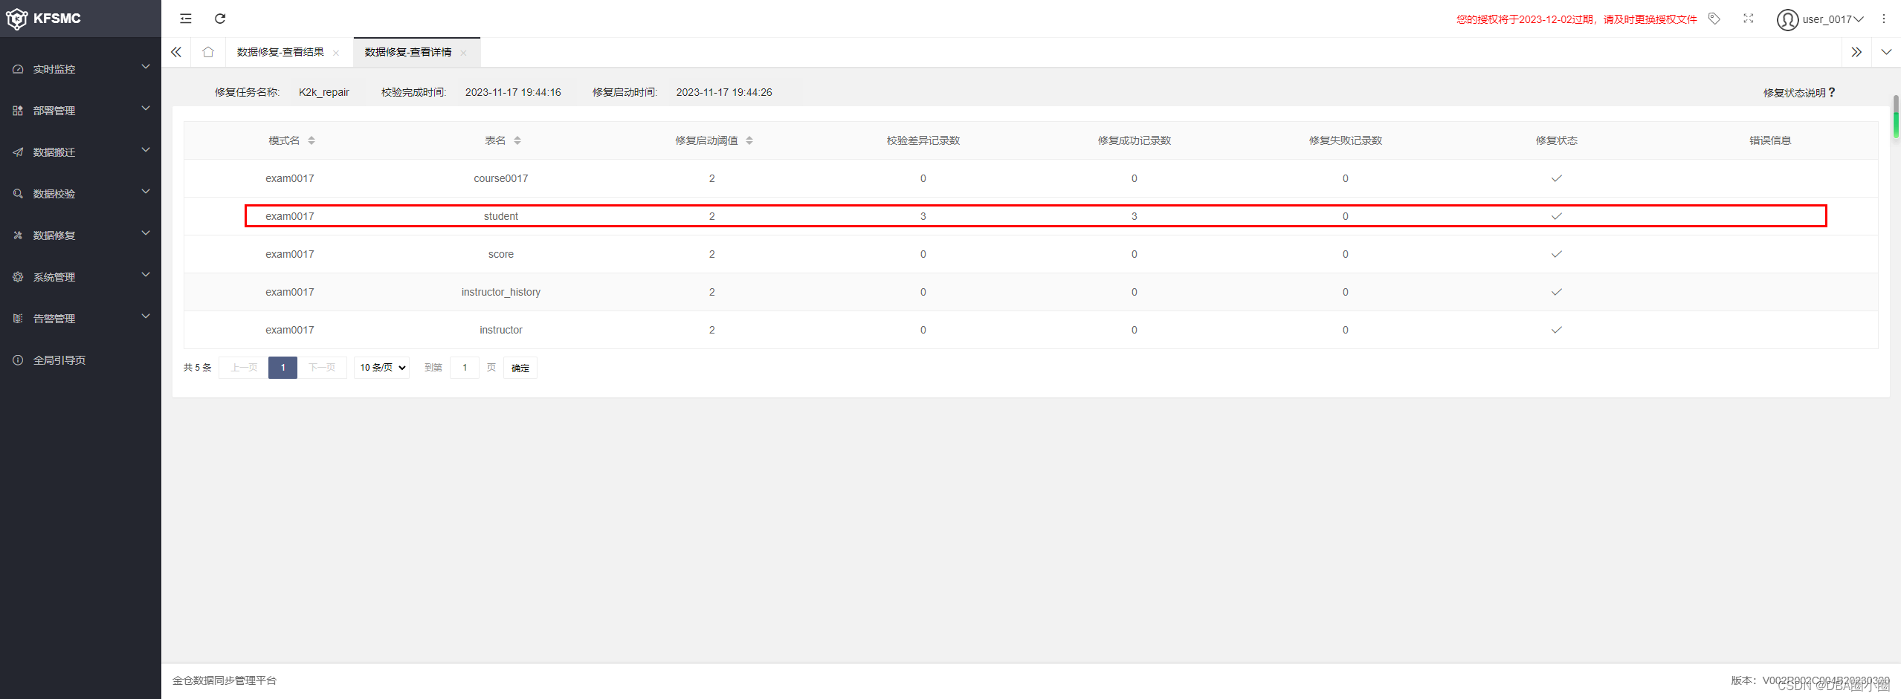Click the course0017 table name cell
1901x699 pixels.
(501, 178)
